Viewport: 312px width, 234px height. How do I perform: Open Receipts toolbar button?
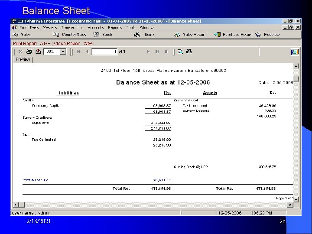pyautogui.click(x=267, y=35)
